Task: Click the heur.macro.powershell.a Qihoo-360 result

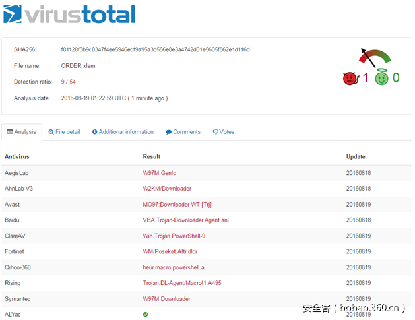Action: tap(174, 267)
